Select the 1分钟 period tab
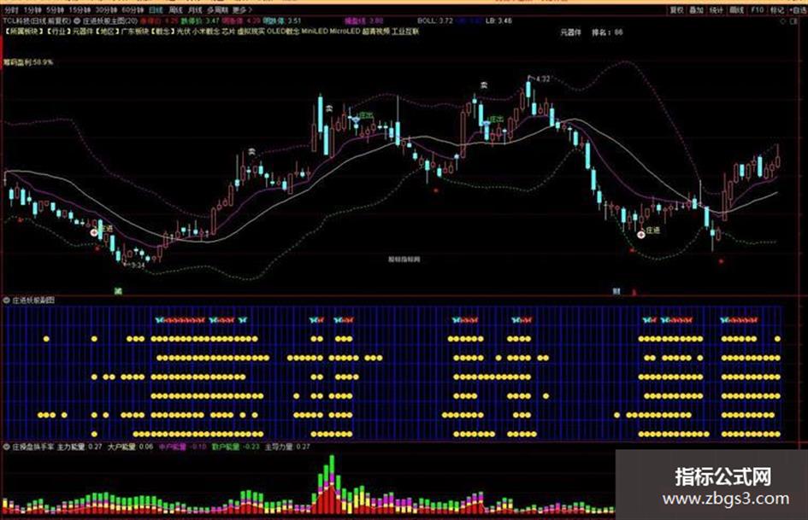Viewport: 808px width, 520px height. [32, 10]
